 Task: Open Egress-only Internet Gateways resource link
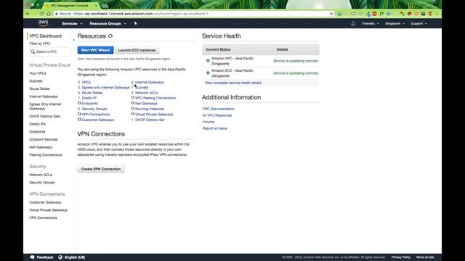105,88
